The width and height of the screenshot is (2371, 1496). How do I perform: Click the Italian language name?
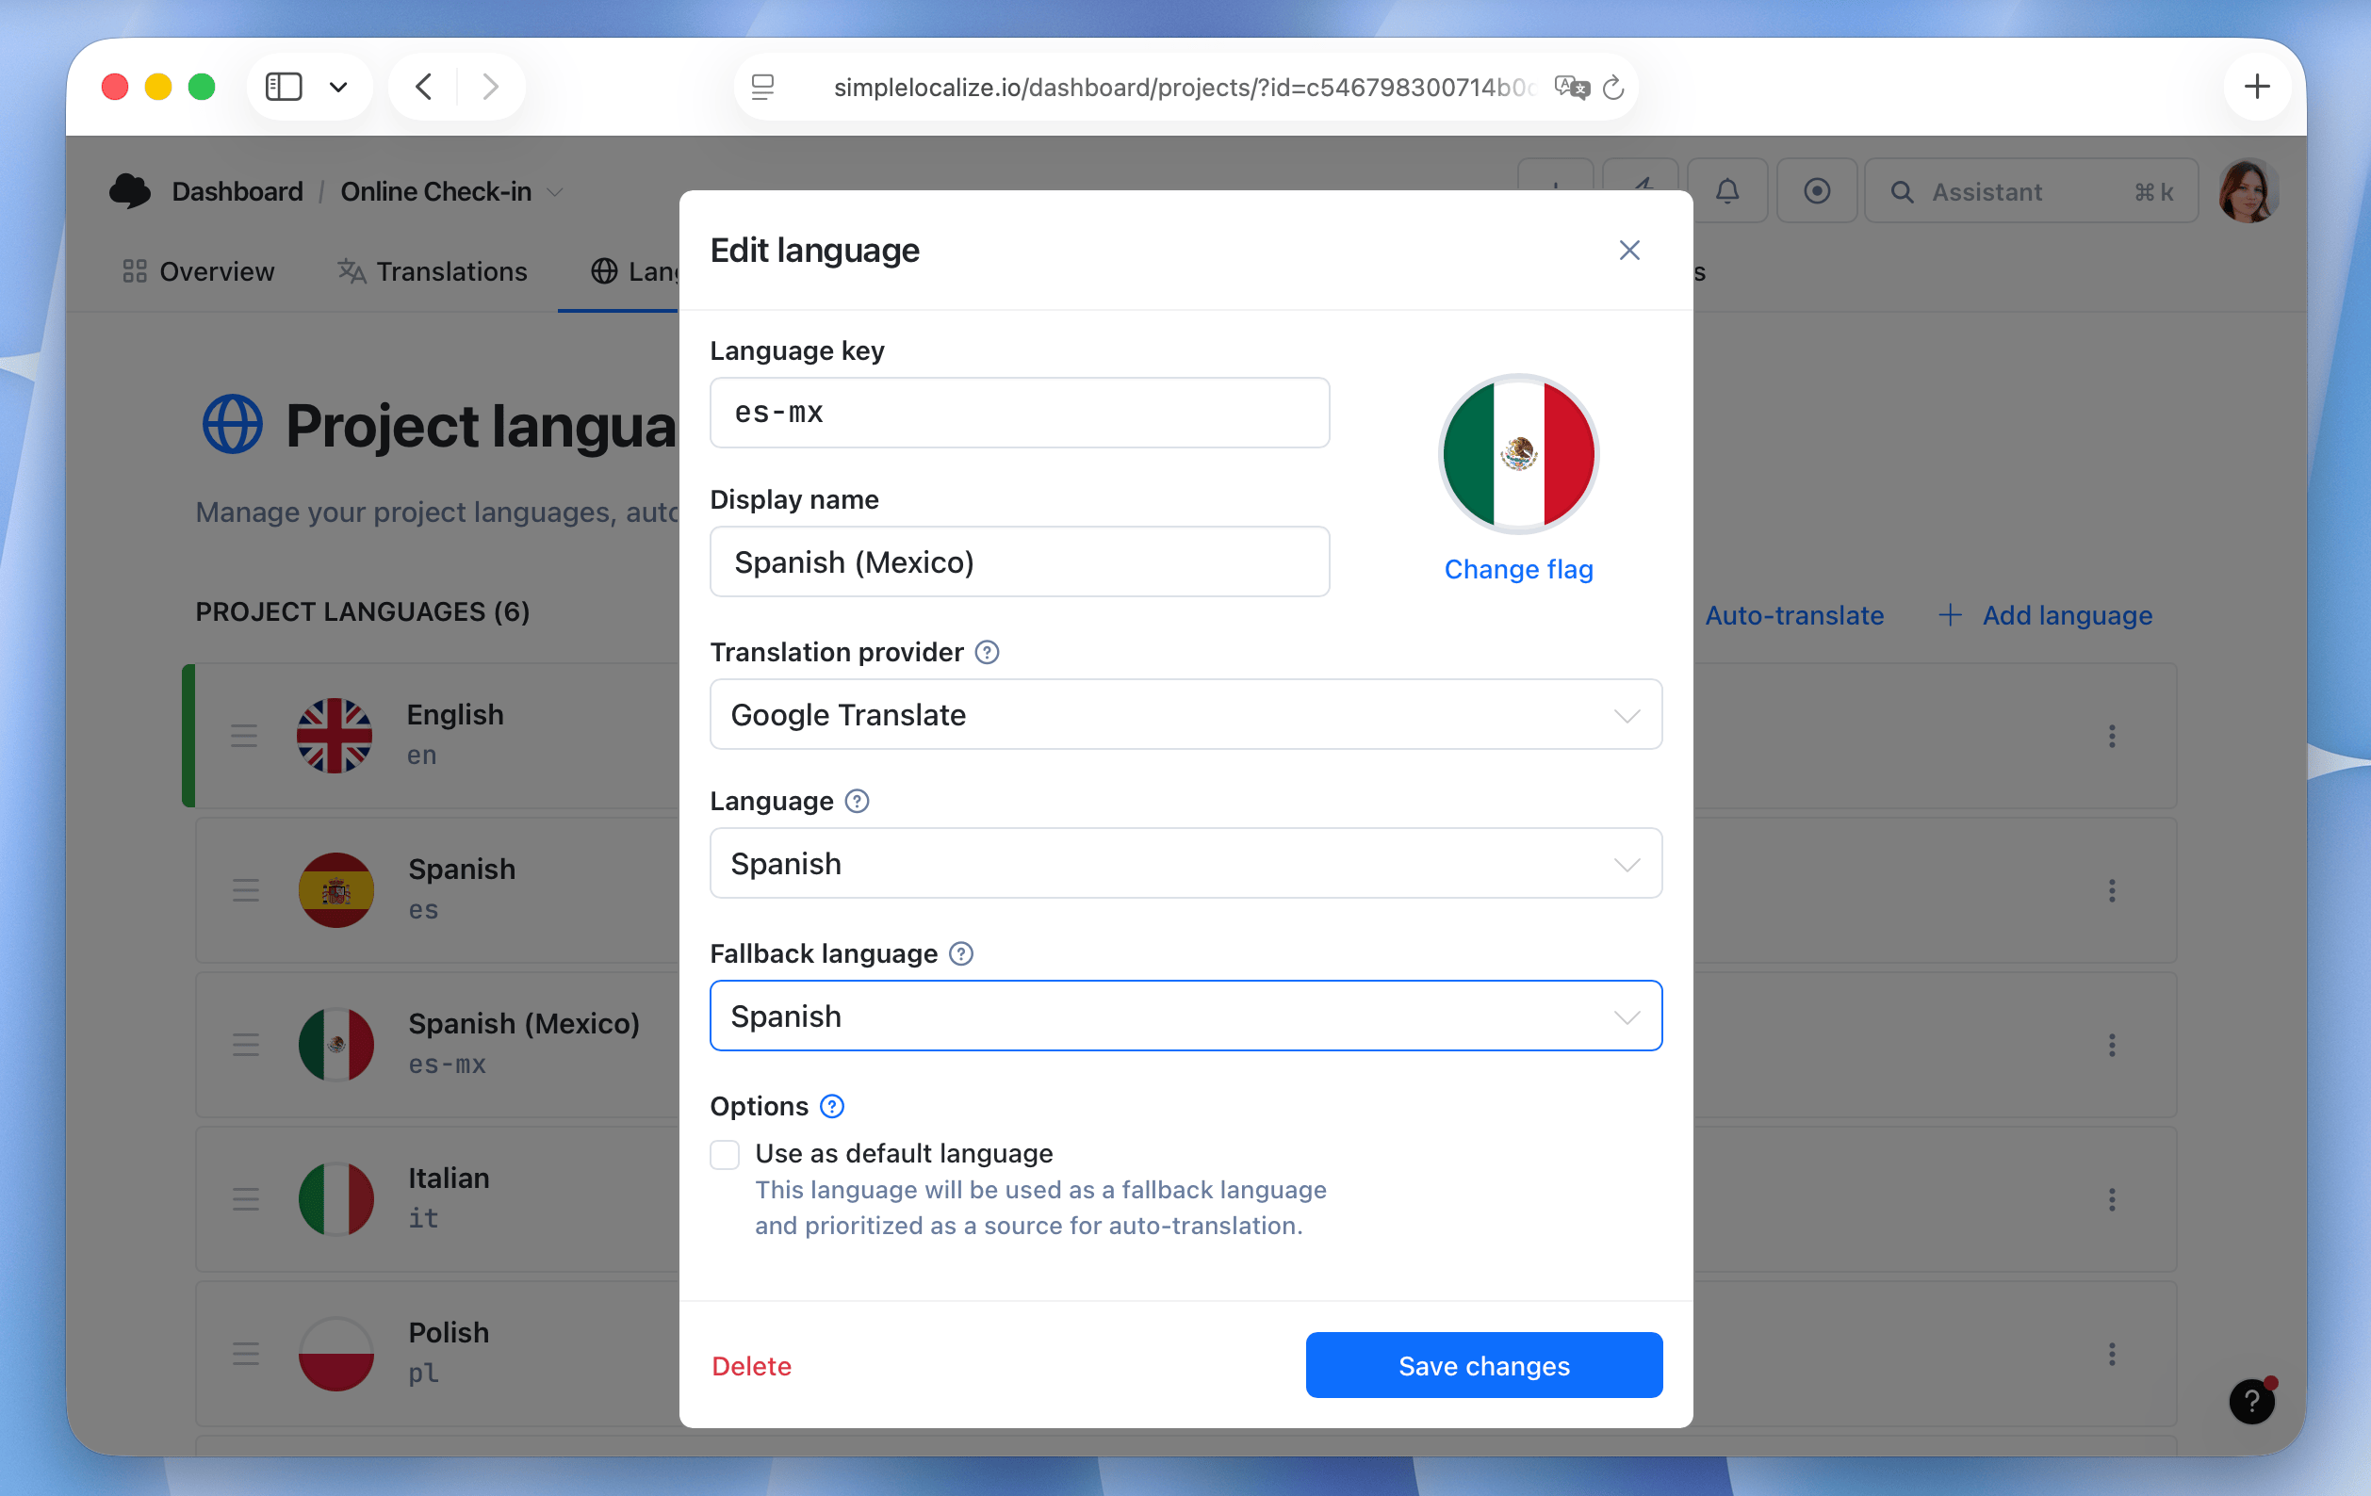click(x=448, y=1178)
